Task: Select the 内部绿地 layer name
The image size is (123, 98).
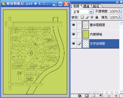Action: pos(96,34)
